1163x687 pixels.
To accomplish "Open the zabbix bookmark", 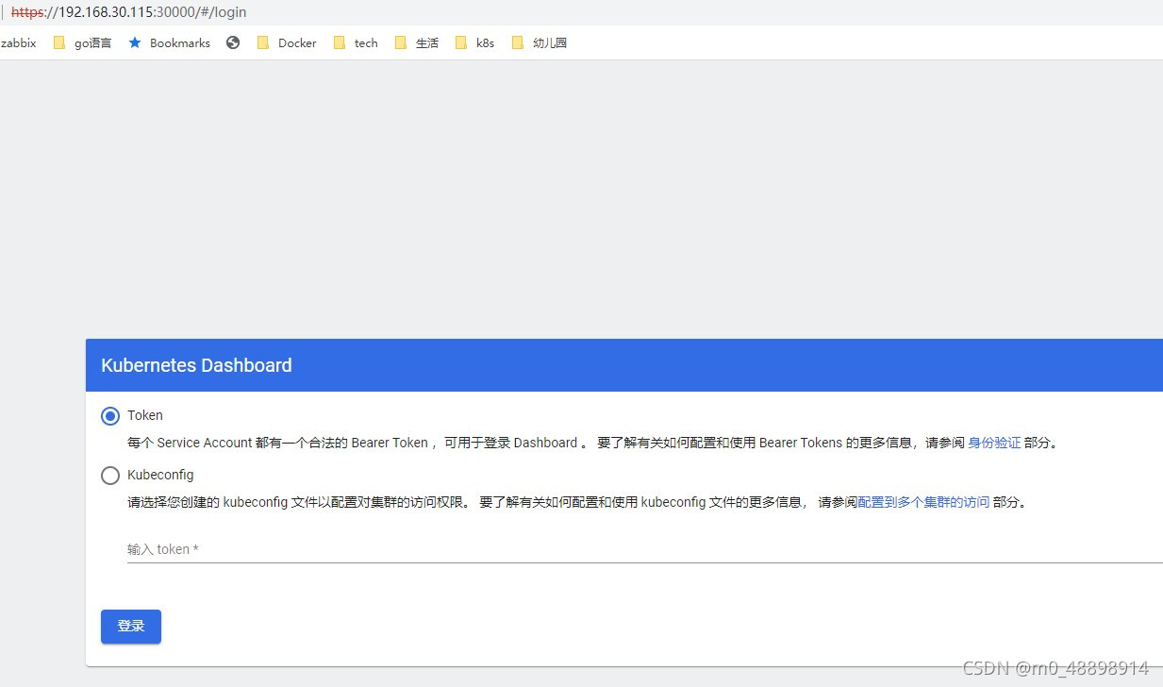I will (18, 42).
